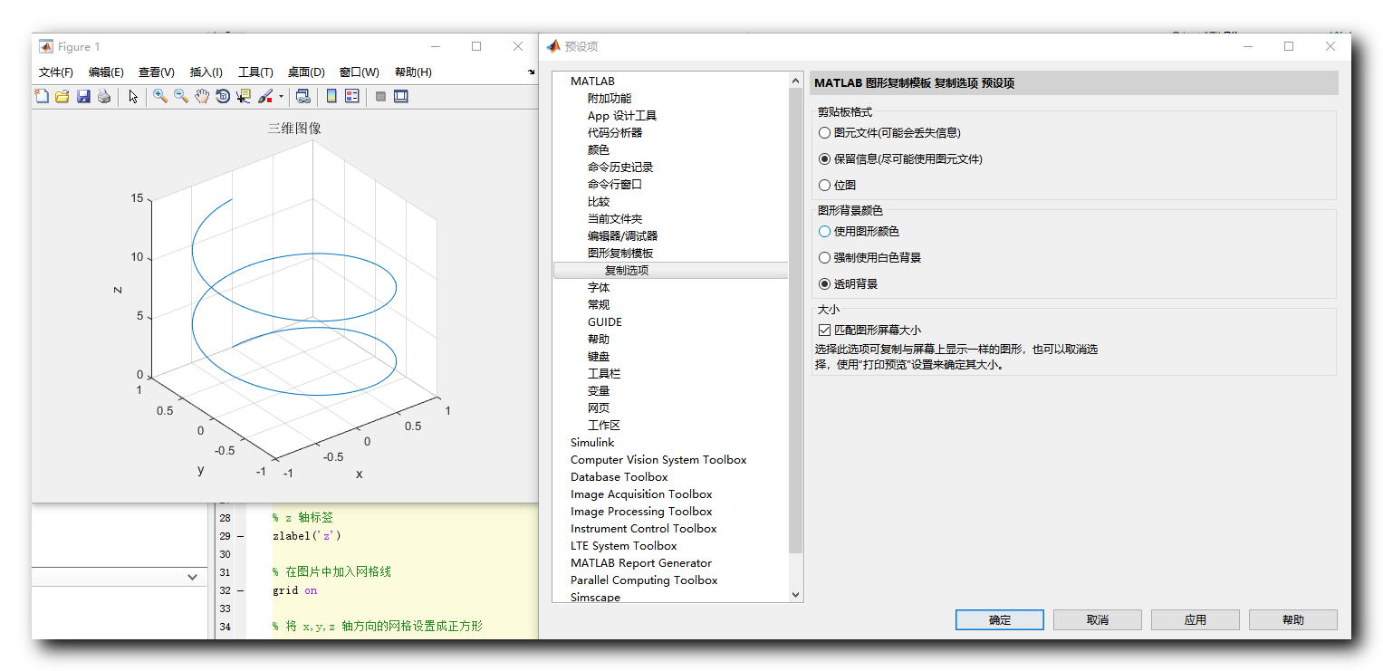
Task: Click the 应用 button
Action: (x=1195, y=619)
